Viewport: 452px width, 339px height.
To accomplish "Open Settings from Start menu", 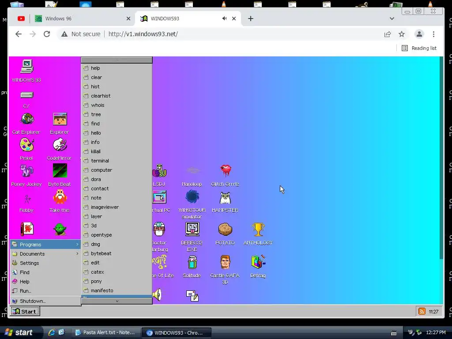I will click(x=45, y=263).
